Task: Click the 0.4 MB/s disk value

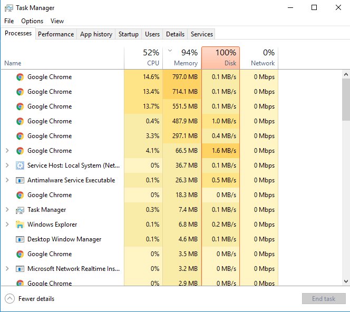Action: pos(224,136)
